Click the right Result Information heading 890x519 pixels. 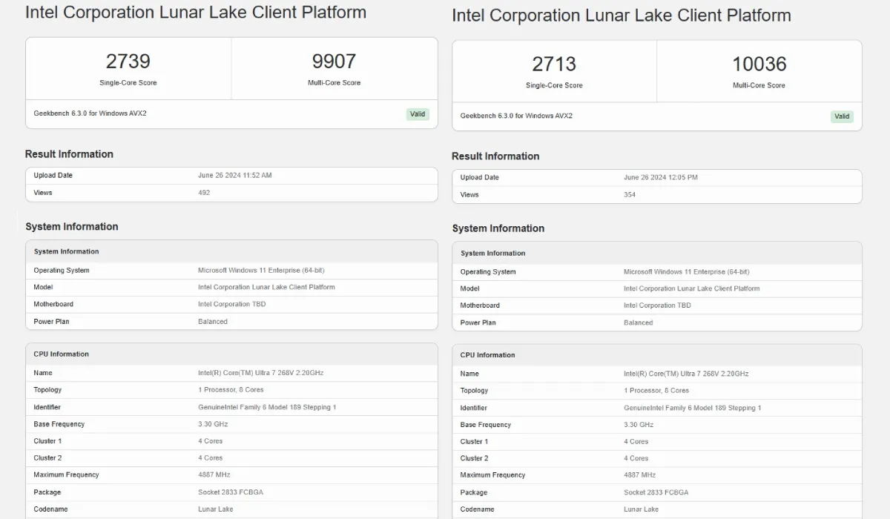coord(495,156)
